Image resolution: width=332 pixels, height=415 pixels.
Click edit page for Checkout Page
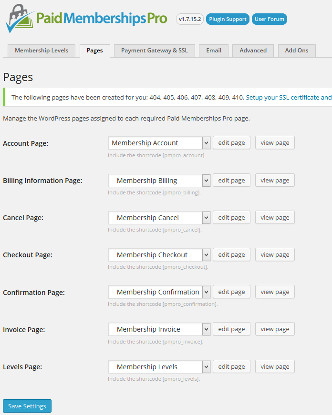pyautogui.click(x=231, y=254)
